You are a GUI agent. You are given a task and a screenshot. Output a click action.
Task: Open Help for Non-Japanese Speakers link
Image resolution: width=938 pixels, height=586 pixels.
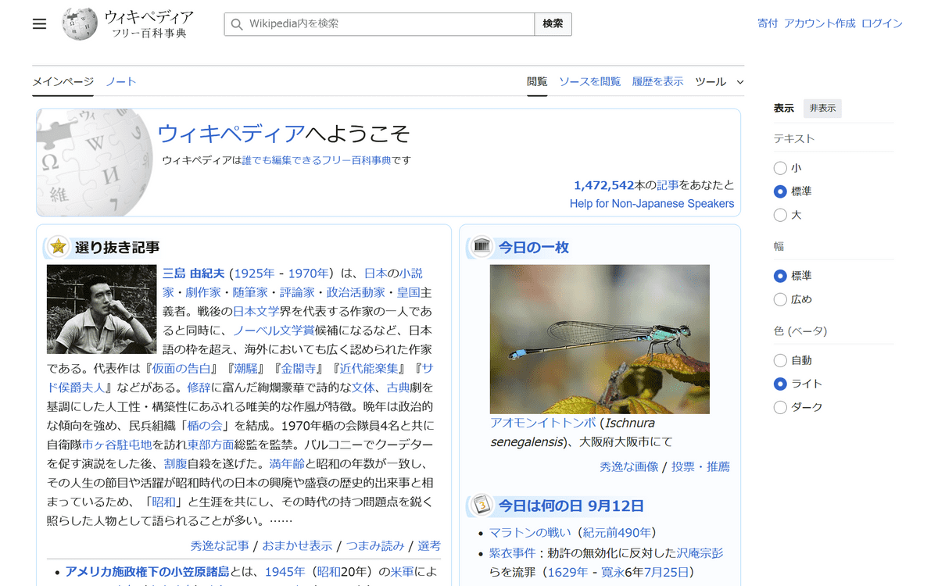coord(652,204)
